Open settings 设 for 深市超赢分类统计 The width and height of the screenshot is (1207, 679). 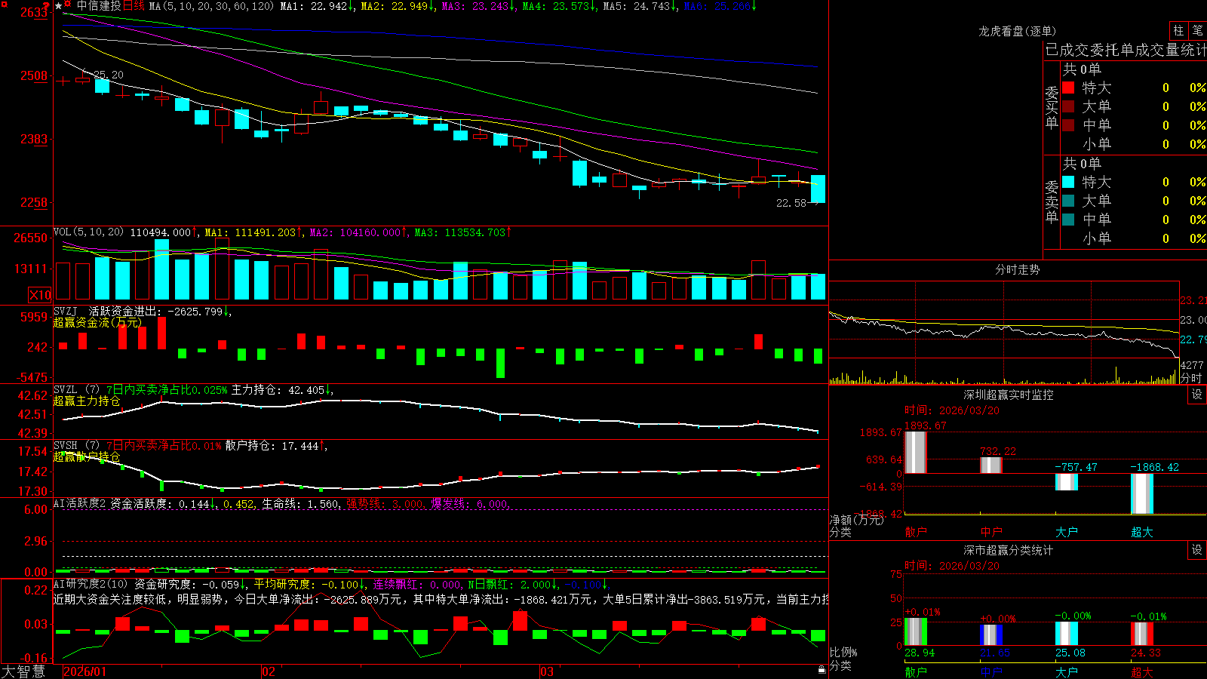pos(1197,550)
